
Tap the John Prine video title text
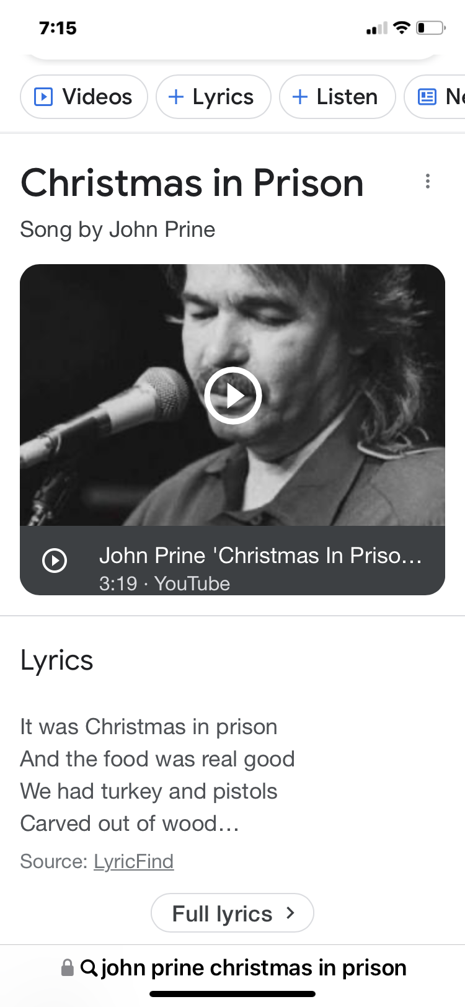(260, 556)
